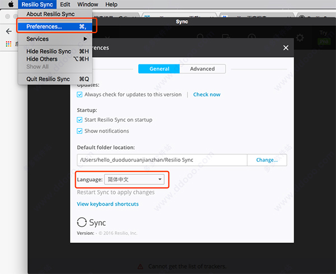
Task: Click the Try Pro button
Action: [324, 38]
